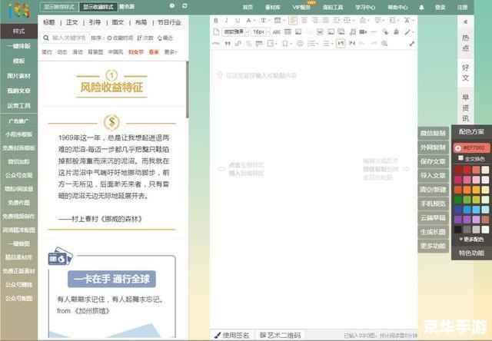Toggle the 全文换色 checkbox
The image size is (492, 341).
pyautogui.click(x=460, y=158)
